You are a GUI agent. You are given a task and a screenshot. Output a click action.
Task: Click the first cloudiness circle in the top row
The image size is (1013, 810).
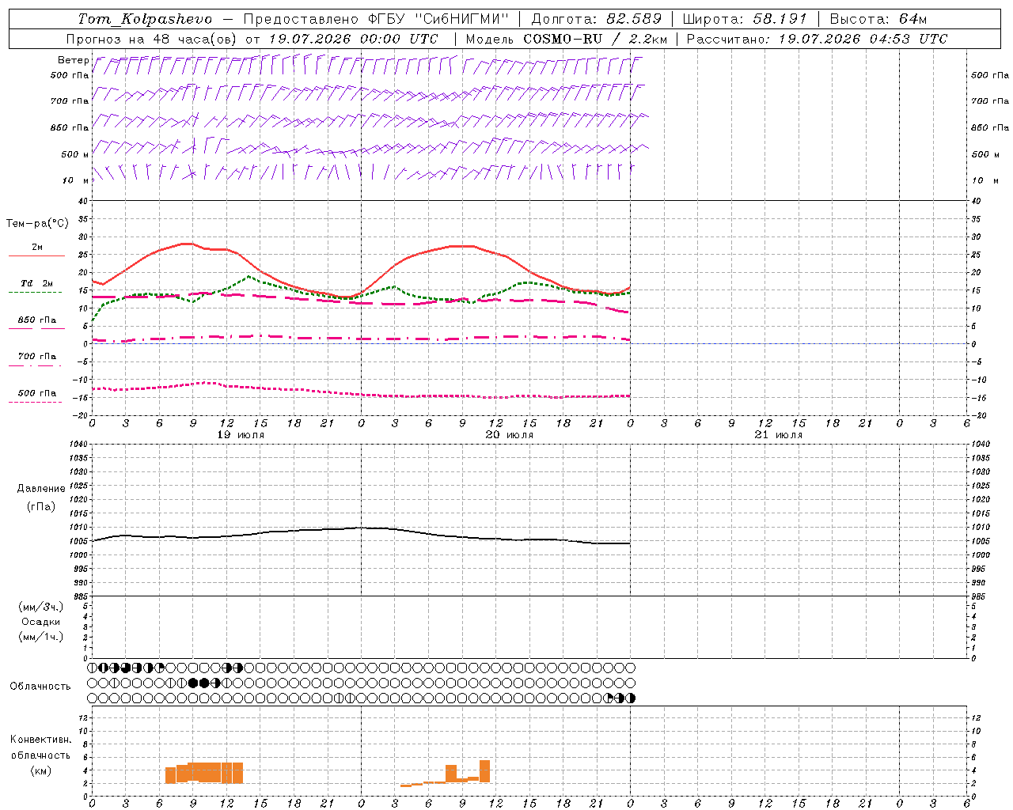(x=93, y=668)
